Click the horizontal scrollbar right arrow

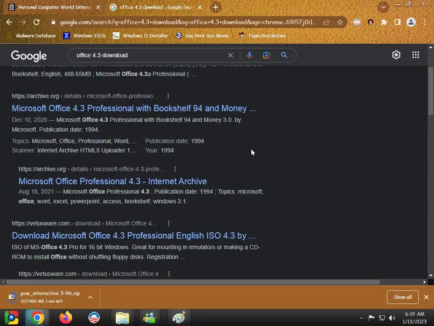(425, 282)
